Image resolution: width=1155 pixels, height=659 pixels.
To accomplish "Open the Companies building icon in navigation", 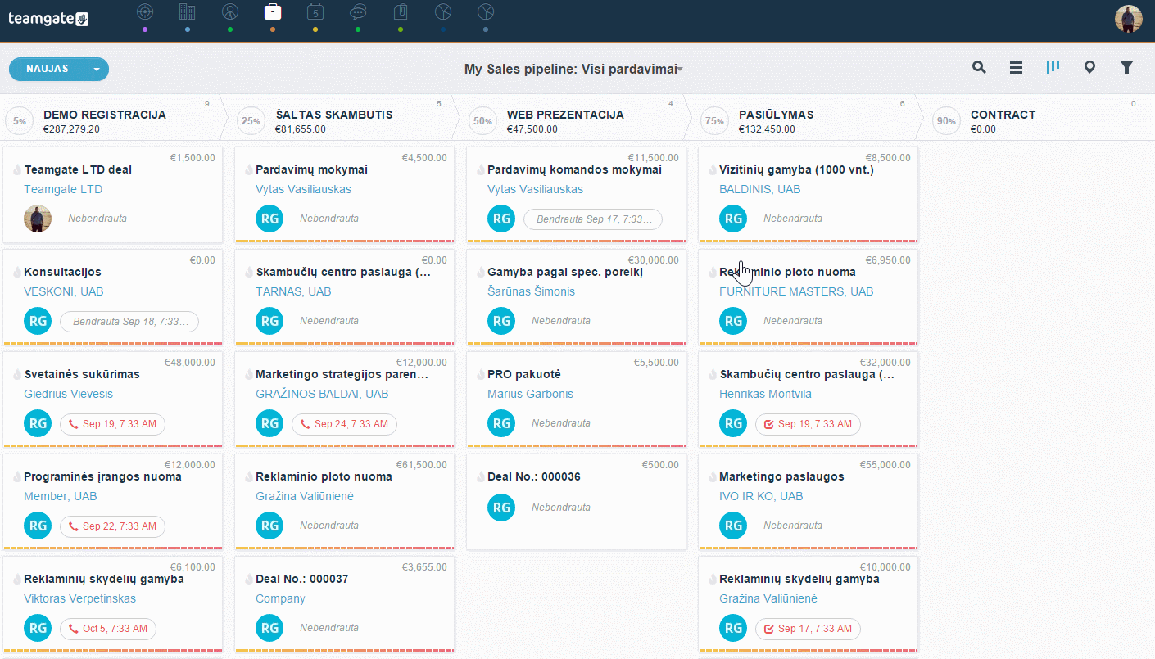I will pos(188,11).
